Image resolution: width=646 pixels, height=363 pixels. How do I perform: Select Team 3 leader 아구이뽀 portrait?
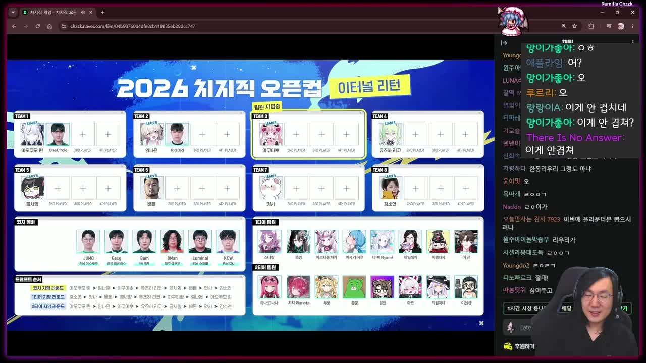coord(271,134)
